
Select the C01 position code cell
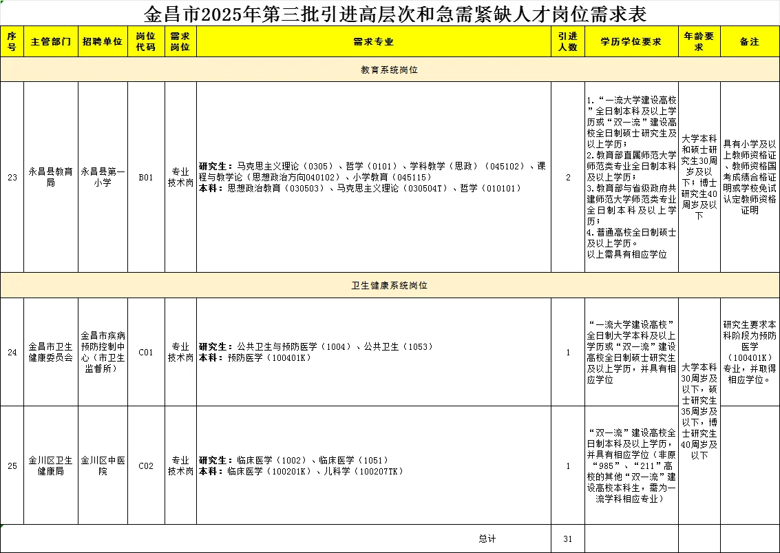coord(147,352)
